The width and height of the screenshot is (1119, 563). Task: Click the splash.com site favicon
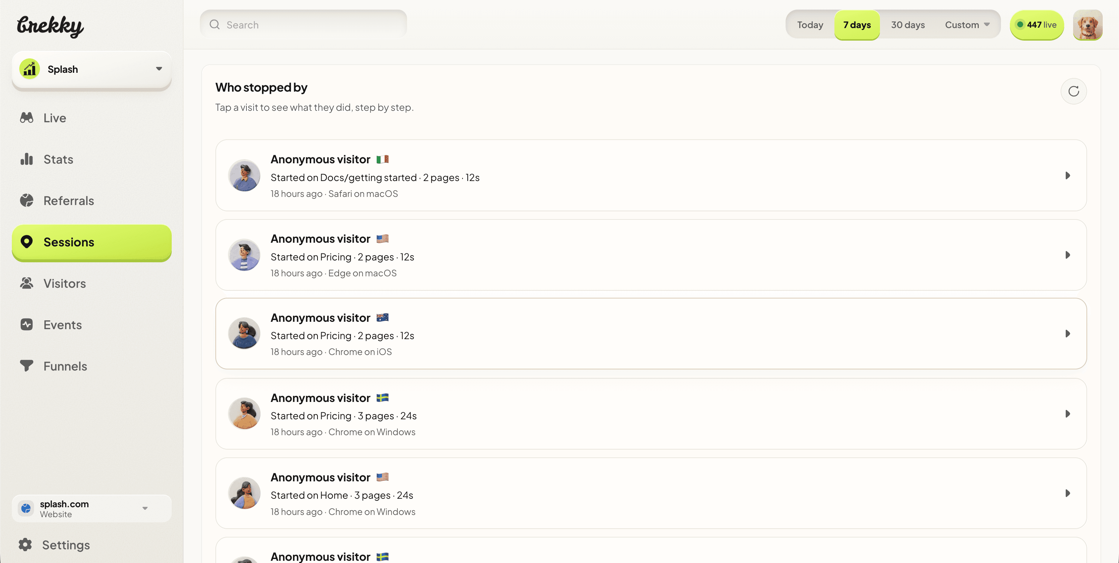click(x=26, y=508)
